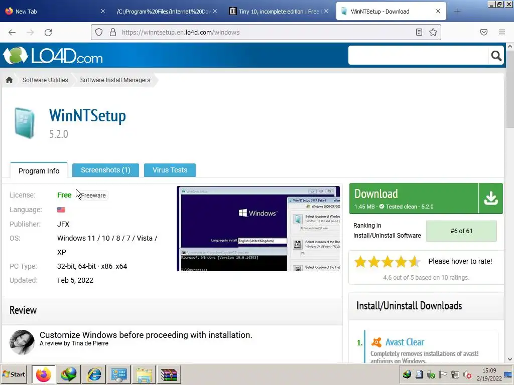The image size is (514, 385).
Task: Open tracking protection shield icon
Action: [99, 32]
